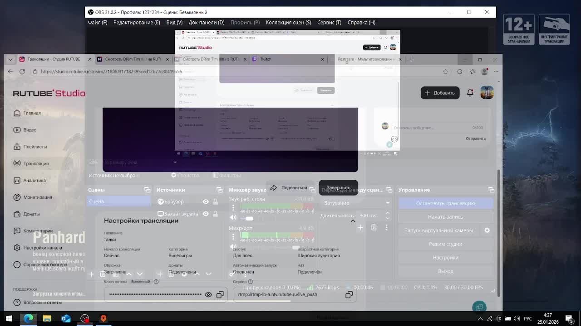Copy the stream key in RUTUBE Studio
The image size is (581, 326).
coord(220,295)
